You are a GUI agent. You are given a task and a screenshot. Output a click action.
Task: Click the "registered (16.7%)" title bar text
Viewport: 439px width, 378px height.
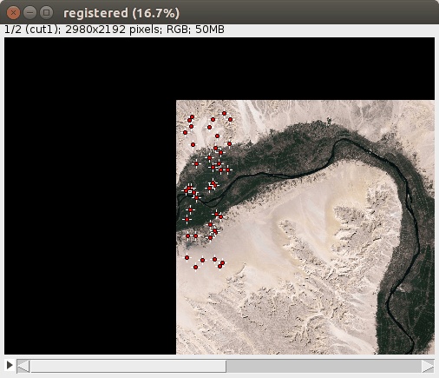pyautogui.click(x=121, y=13)
